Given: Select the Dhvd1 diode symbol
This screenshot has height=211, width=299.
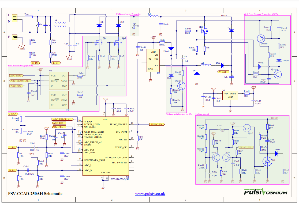Looking at the screenshot, I should [171, 49].
